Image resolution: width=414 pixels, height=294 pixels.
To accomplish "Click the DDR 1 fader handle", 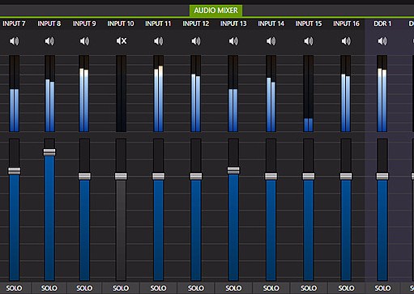I will click(382, 177).
